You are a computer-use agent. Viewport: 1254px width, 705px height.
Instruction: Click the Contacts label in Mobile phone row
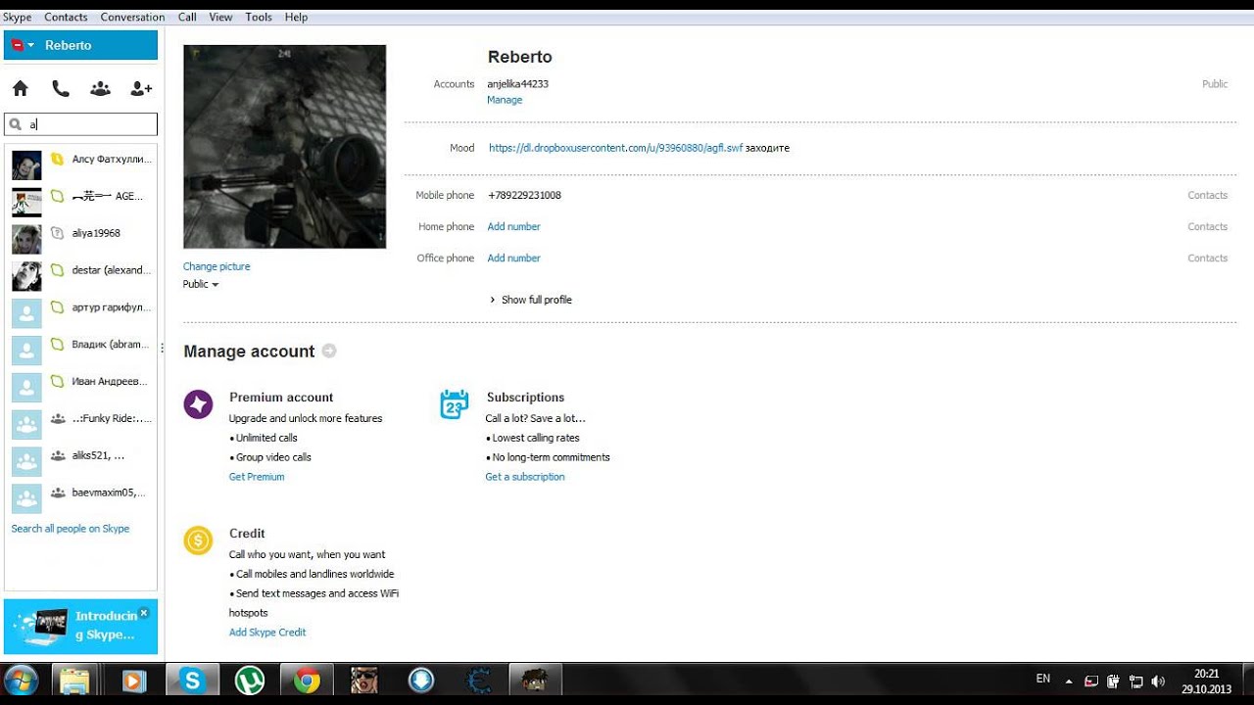pyautogui.click(x=1208, y=195)
